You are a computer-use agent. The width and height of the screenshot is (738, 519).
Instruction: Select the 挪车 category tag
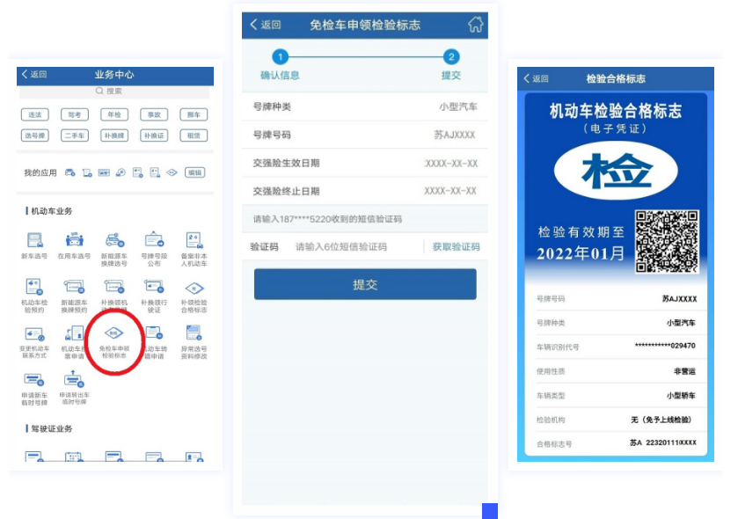click(194, 114)
